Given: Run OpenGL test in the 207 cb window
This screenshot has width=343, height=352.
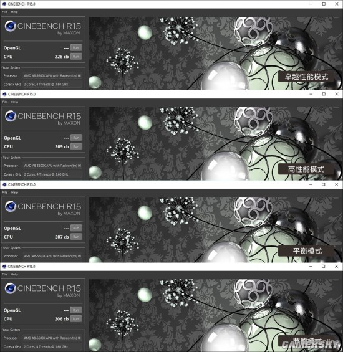Looking at the screenshot, I should tap(76, 228).
